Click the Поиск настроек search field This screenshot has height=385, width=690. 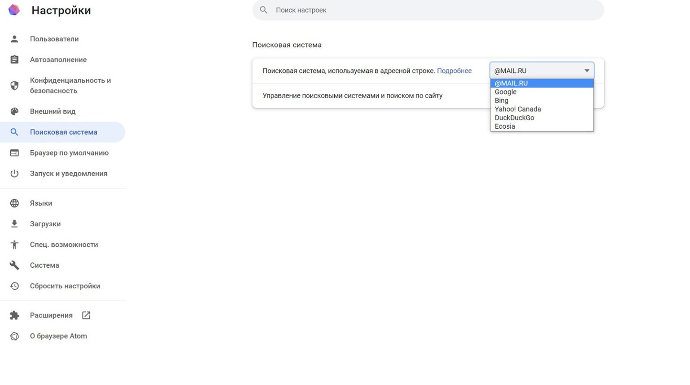point(427,10)
